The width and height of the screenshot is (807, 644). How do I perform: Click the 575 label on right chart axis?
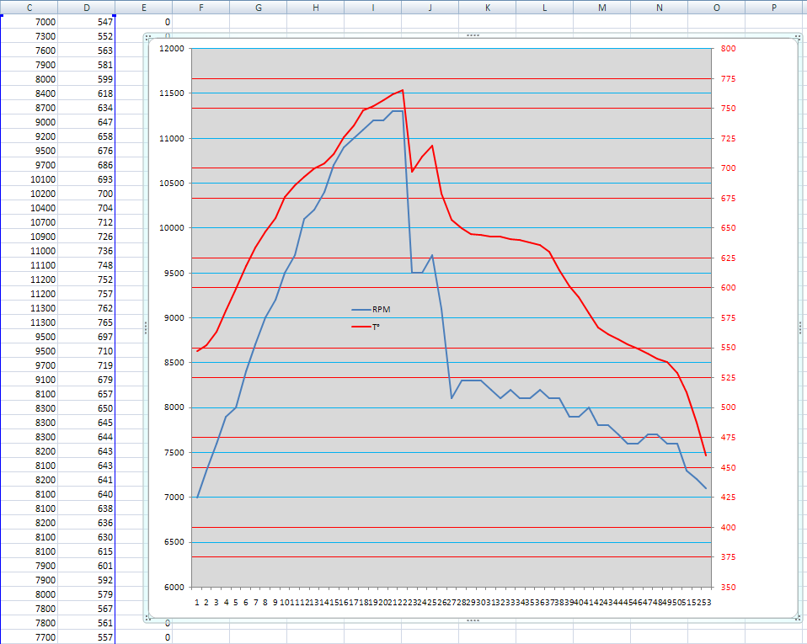click(729, 318)
